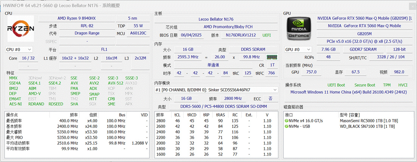Click the BIOS version N176DRLKV1212 field
This screenshot has width=417, height=162.
point(241,35)
